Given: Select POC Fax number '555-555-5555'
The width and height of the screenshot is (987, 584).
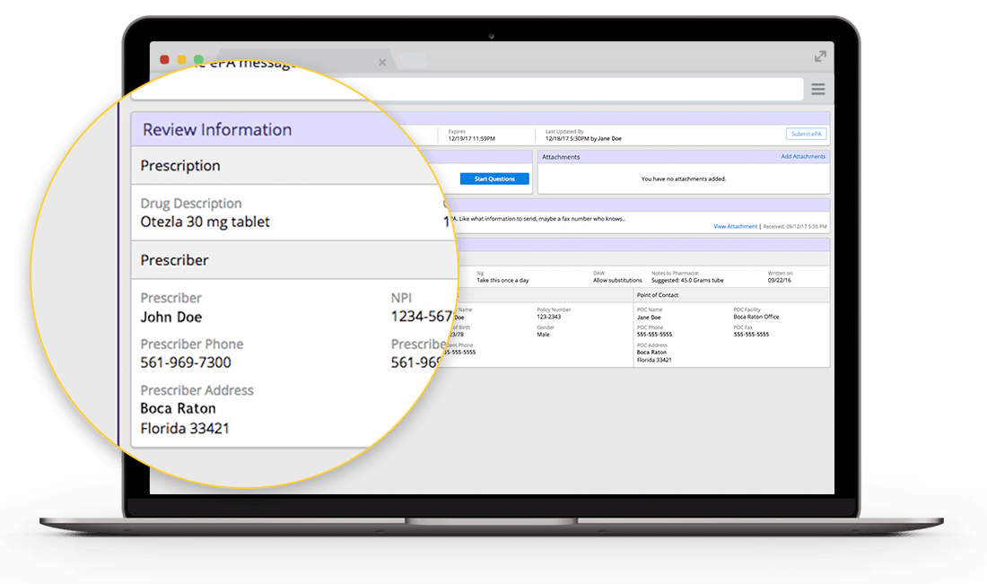Looking at the screenshot, I should pos(751,335).
